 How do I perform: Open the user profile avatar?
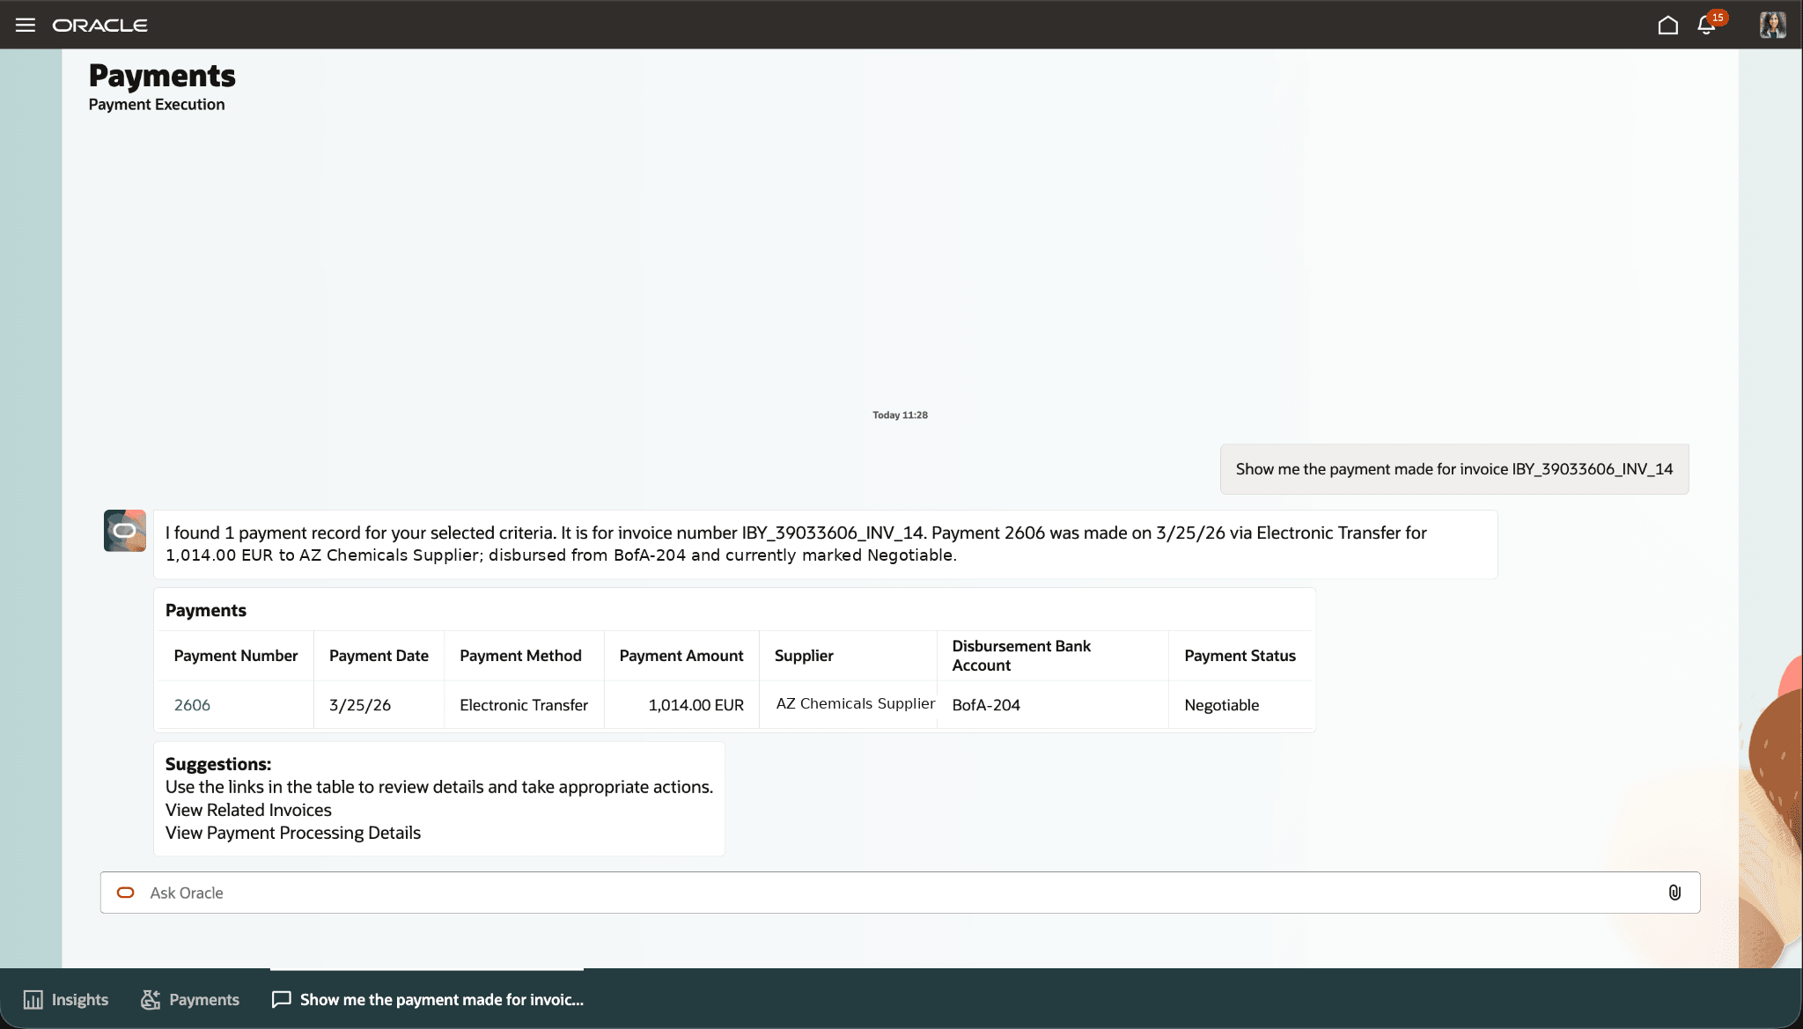point(1772,25)
